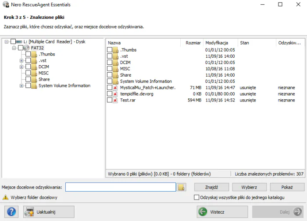Click deleted-file icon for MysticalMu_Patch+Launcher
Image resolution: width=307 pixels, height=221 pixels.
(x=115, y=88)
